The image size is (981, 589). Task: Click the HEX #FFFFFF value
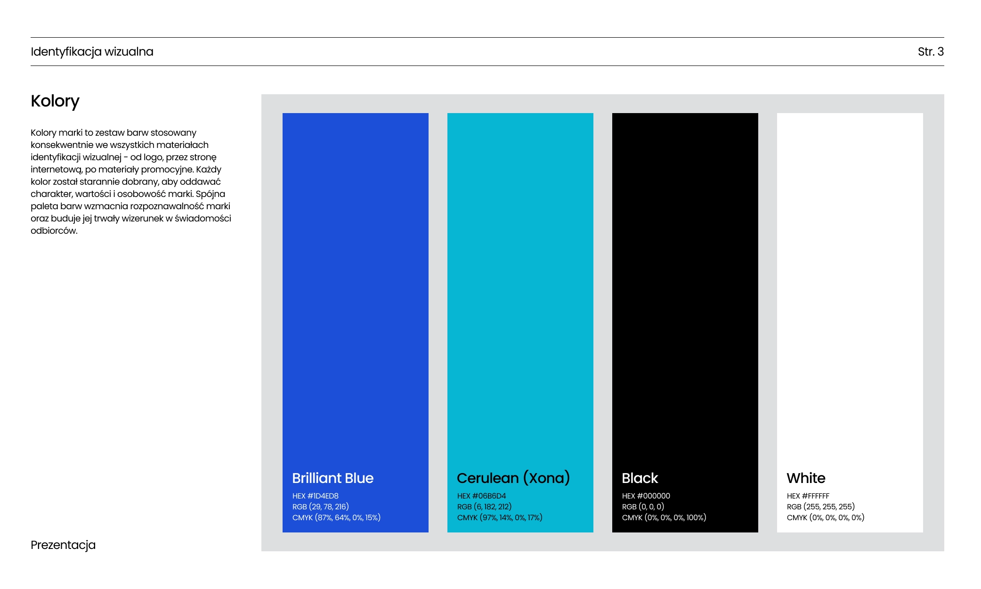(808, 496)
